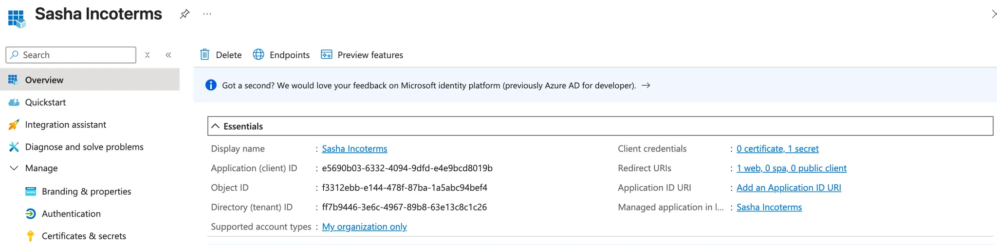The width and height of the screenshot is (997, 245).
Task: Click the Display name label
Action: coord(238,148)
